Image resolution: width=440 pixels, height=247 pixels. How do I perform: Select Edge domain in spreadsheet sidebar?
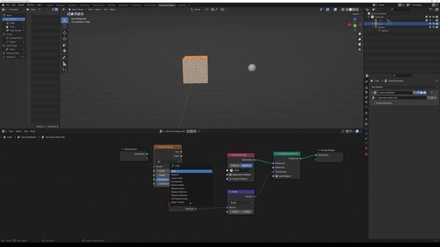click(x=14, y=23)
